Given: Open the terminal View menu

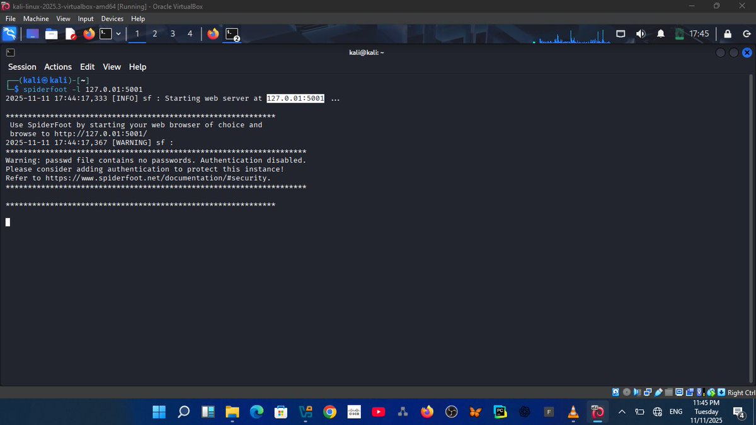Looking at the screenshot, I should click(112, 67).
